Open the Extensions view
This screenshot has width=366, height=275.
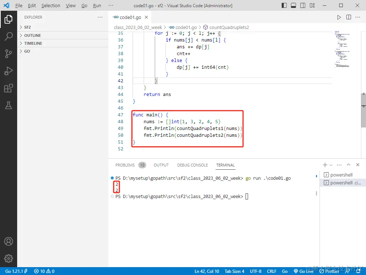pos(9,88)
